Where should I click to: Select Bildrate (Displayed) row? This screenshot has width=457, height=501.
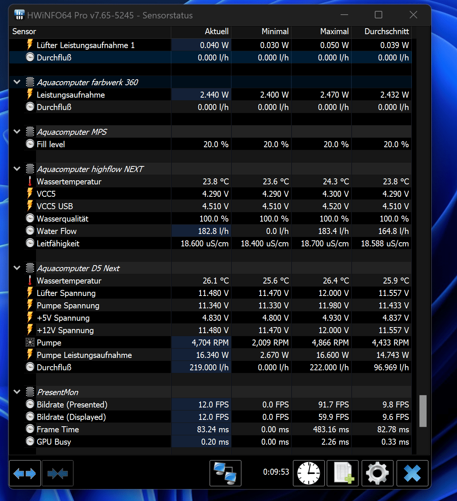210,417
